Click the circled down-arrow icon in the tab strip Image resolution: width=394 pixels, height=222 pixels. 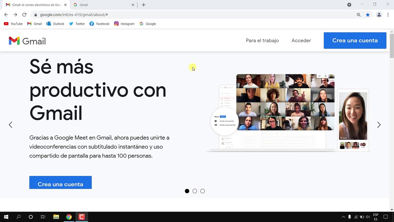[x=349, y=5]
